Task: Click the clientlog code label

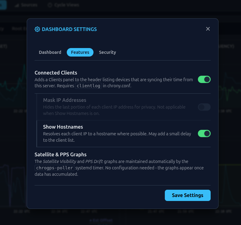Action: 88,86
